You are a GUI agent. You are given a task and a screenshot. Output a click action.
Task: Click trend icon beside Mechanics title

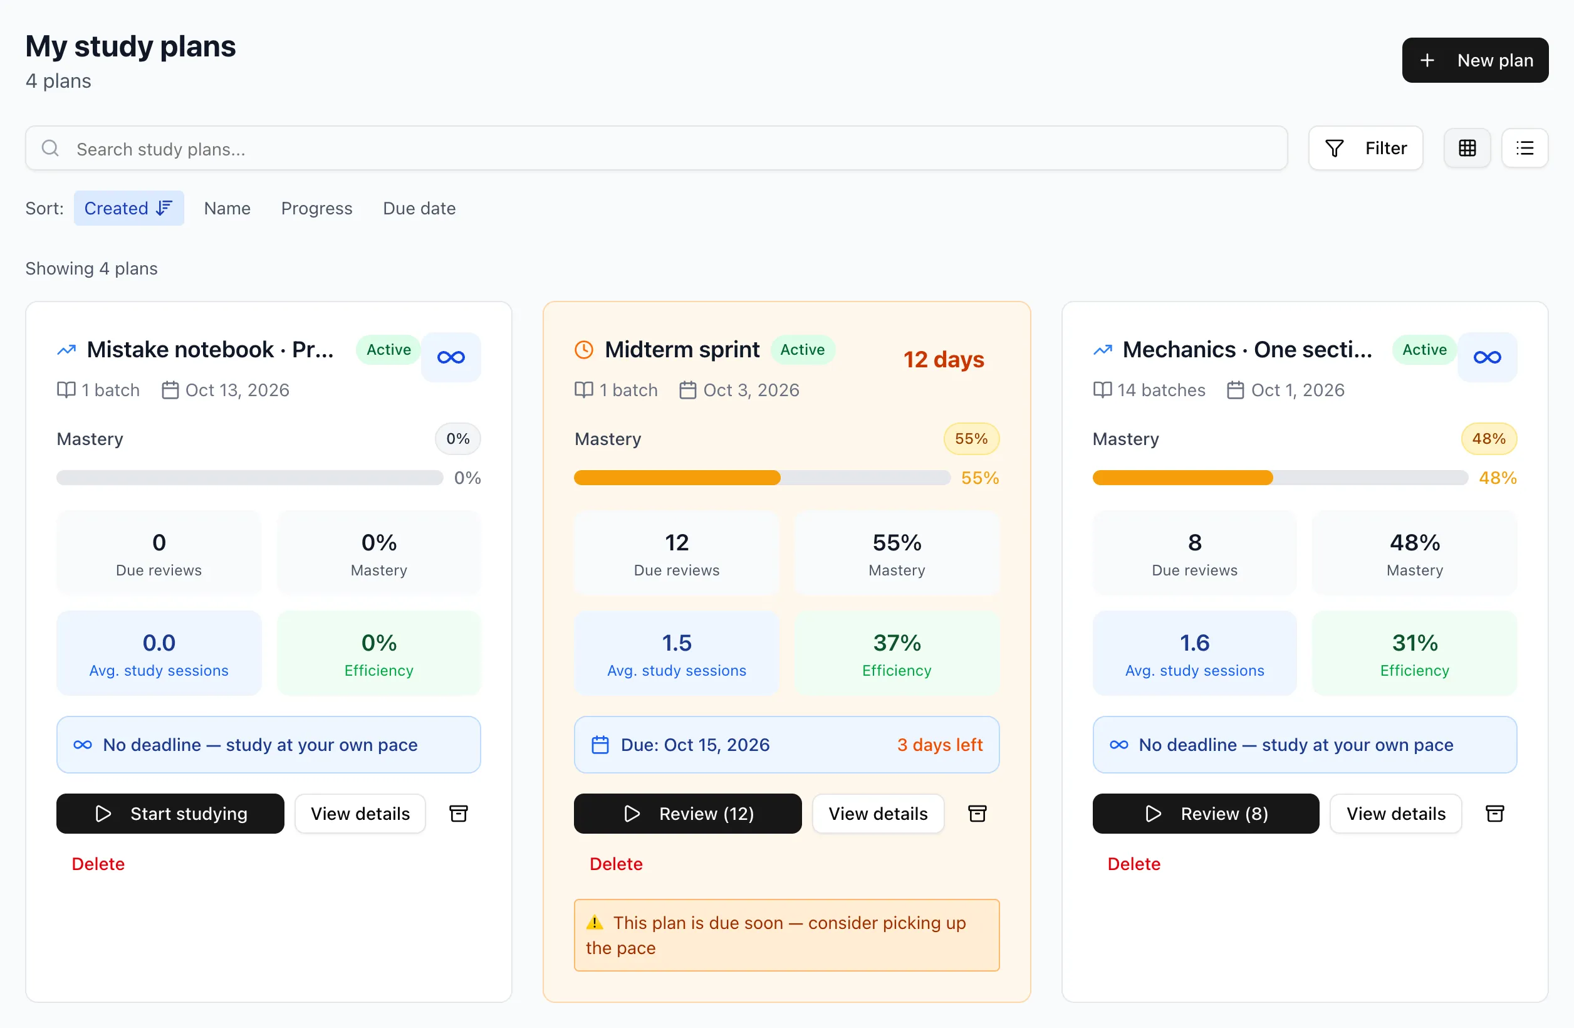tap(1102, 349)
